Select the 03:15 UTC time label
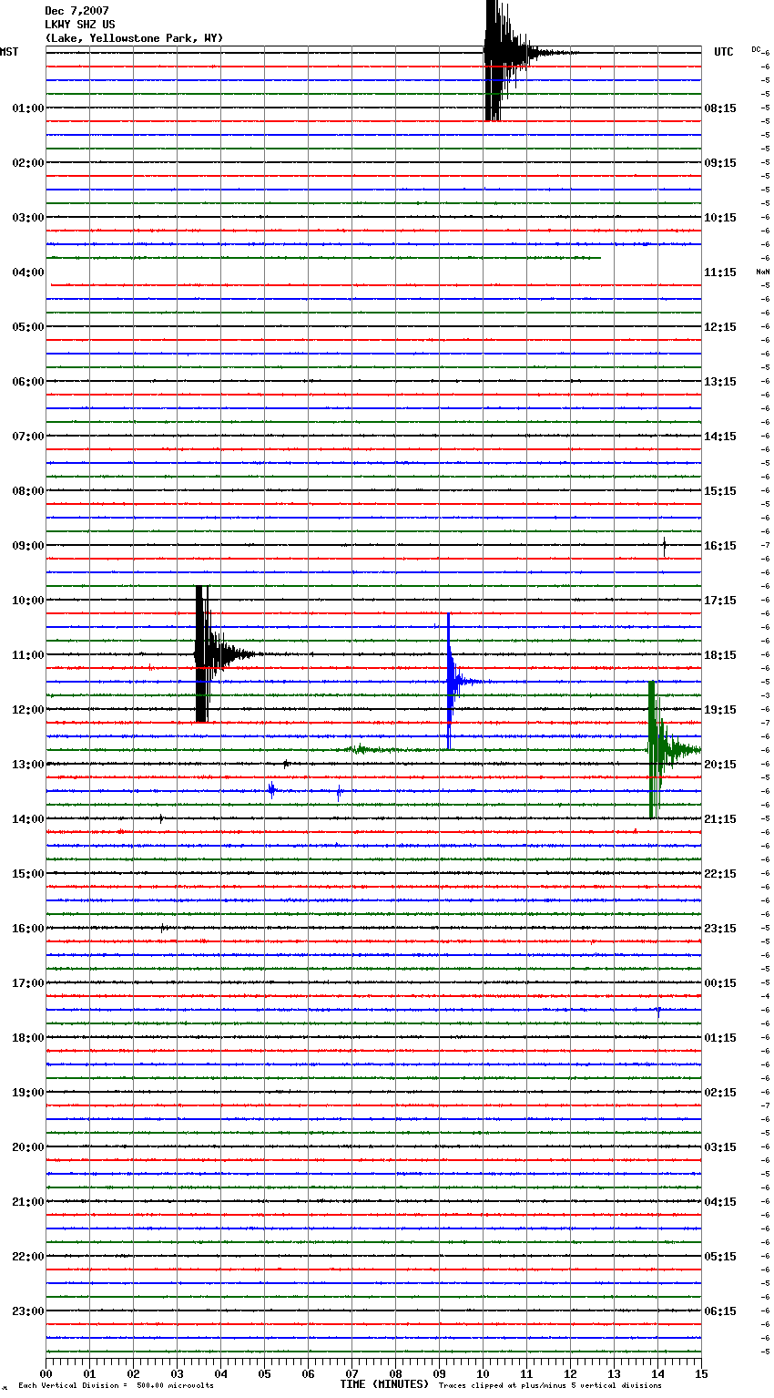This screenshot has width=774, height=1398. click(720, 1147)
